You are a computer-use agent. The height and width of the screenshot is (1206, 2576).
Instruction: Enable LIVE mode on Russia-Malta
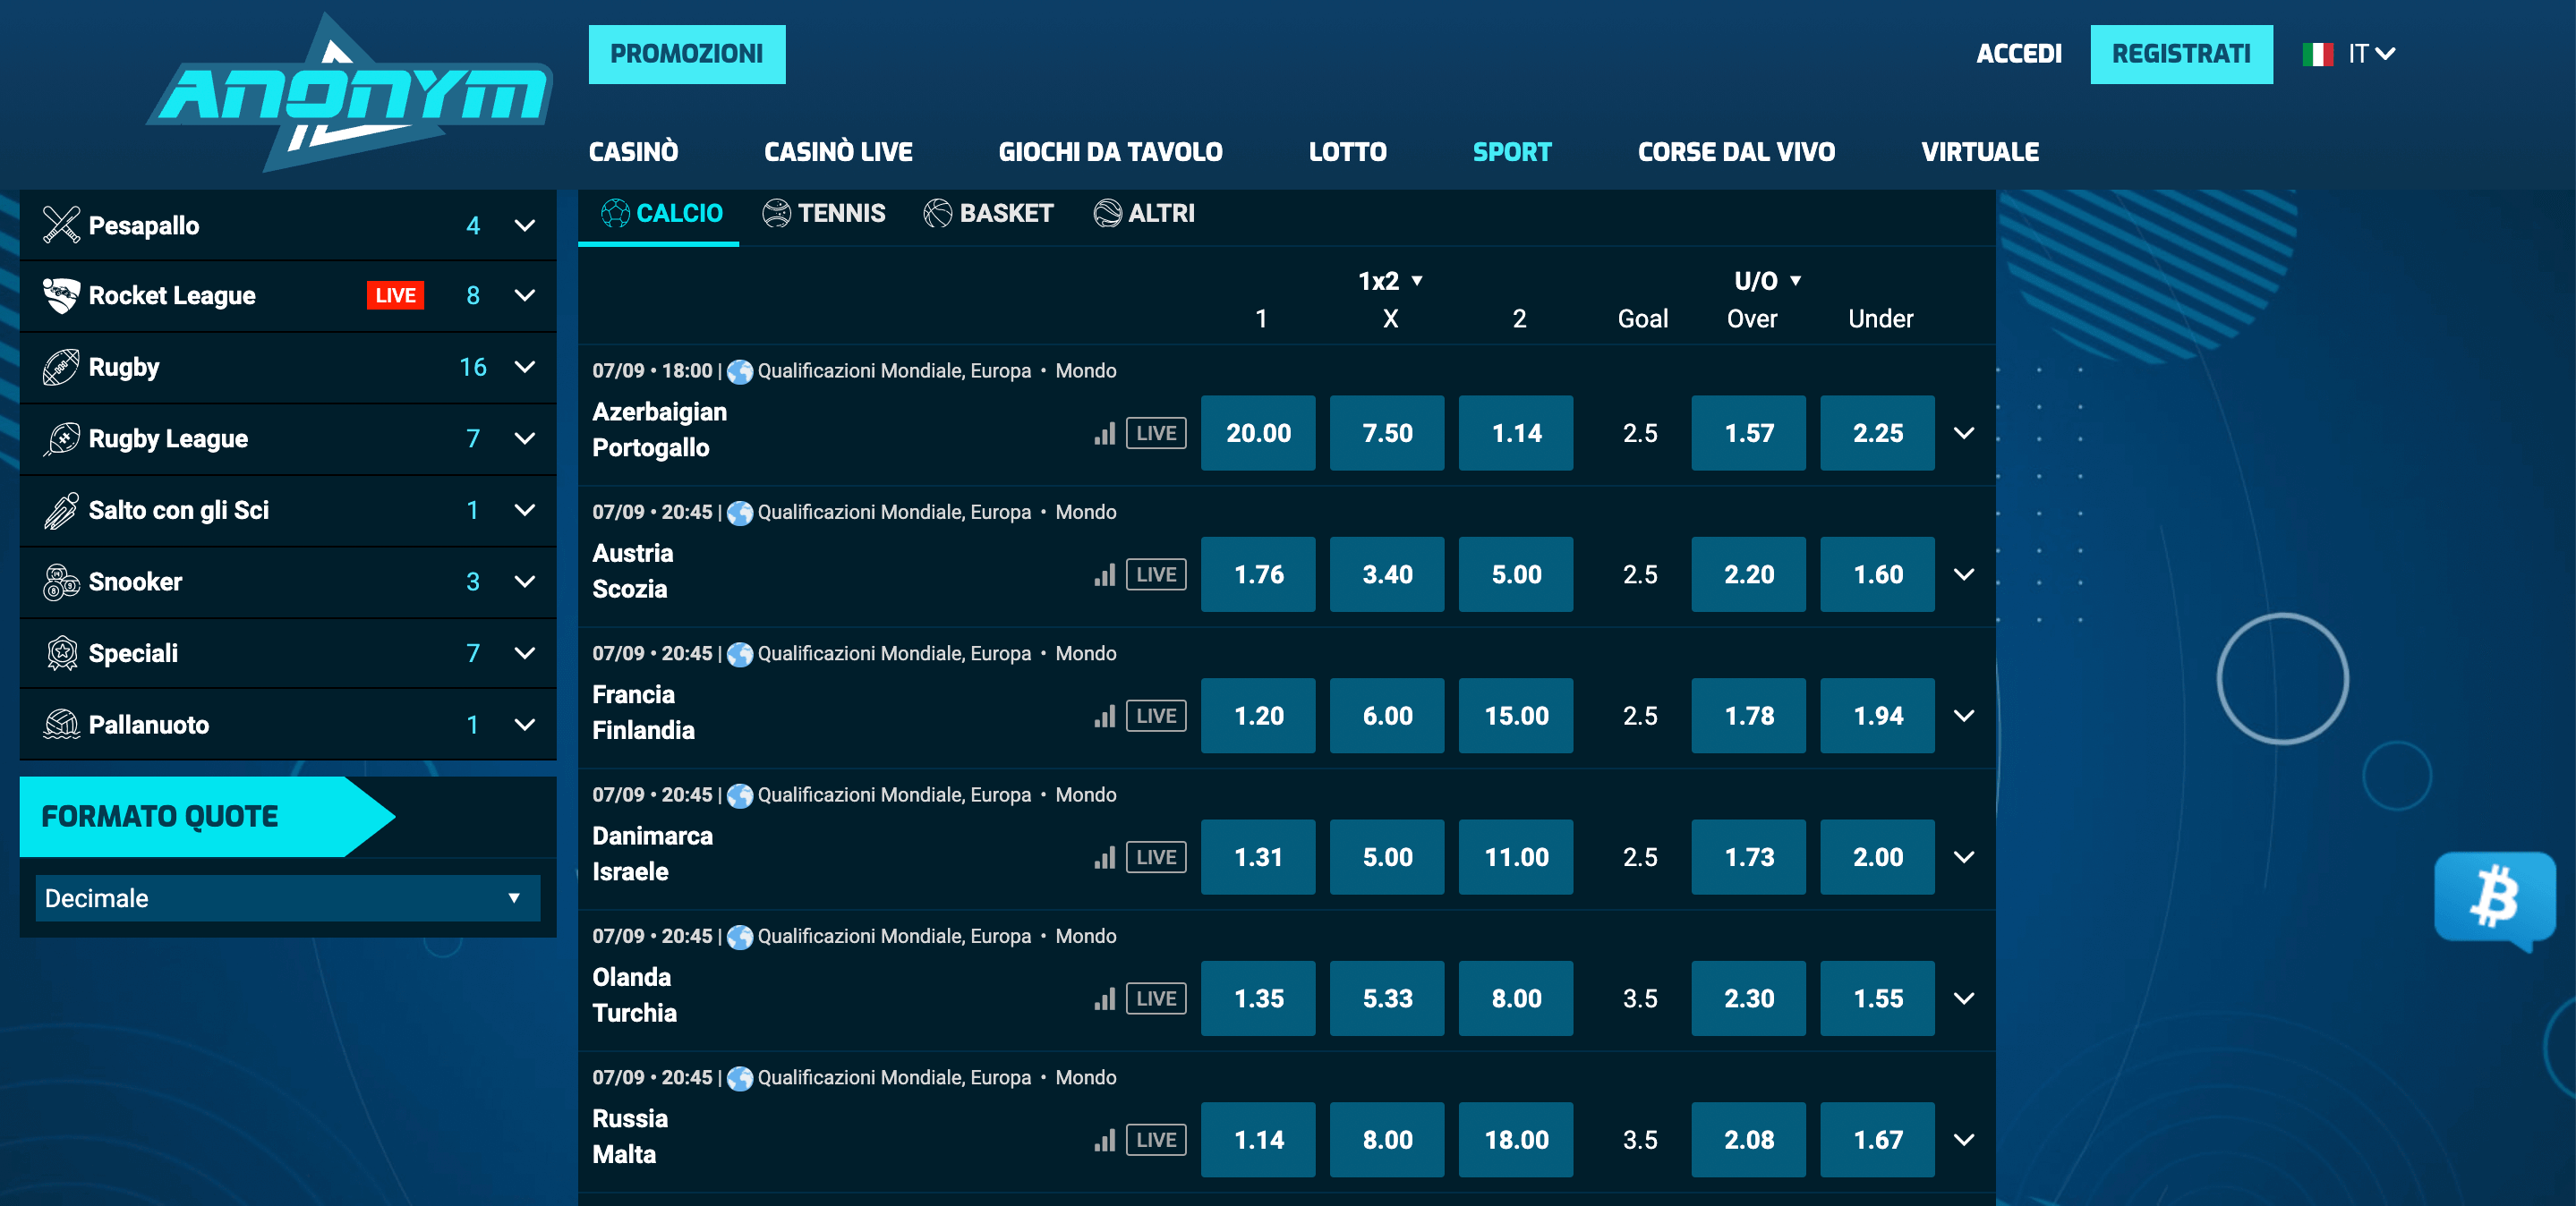click(1155, 1139)
